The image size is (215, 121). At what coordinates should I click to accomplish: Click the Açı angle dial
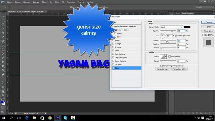[163, 36]
